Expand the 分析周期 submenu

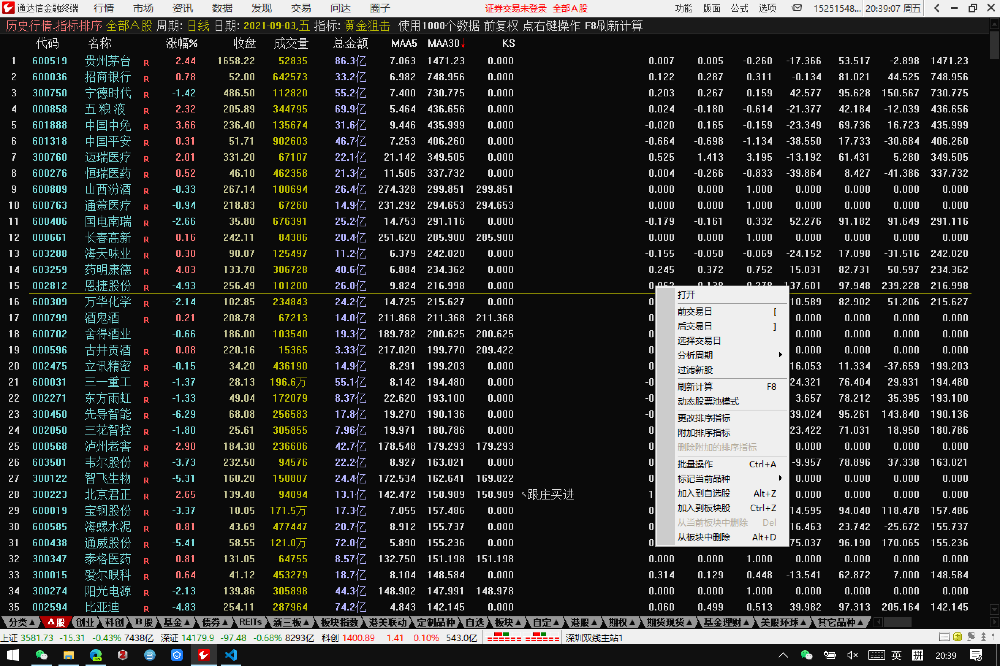[x=729, y=355]
